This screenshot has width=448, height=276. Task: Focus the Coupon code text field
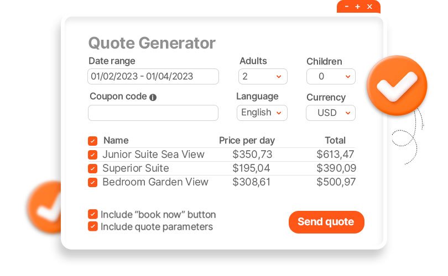(x=153, y=113)
